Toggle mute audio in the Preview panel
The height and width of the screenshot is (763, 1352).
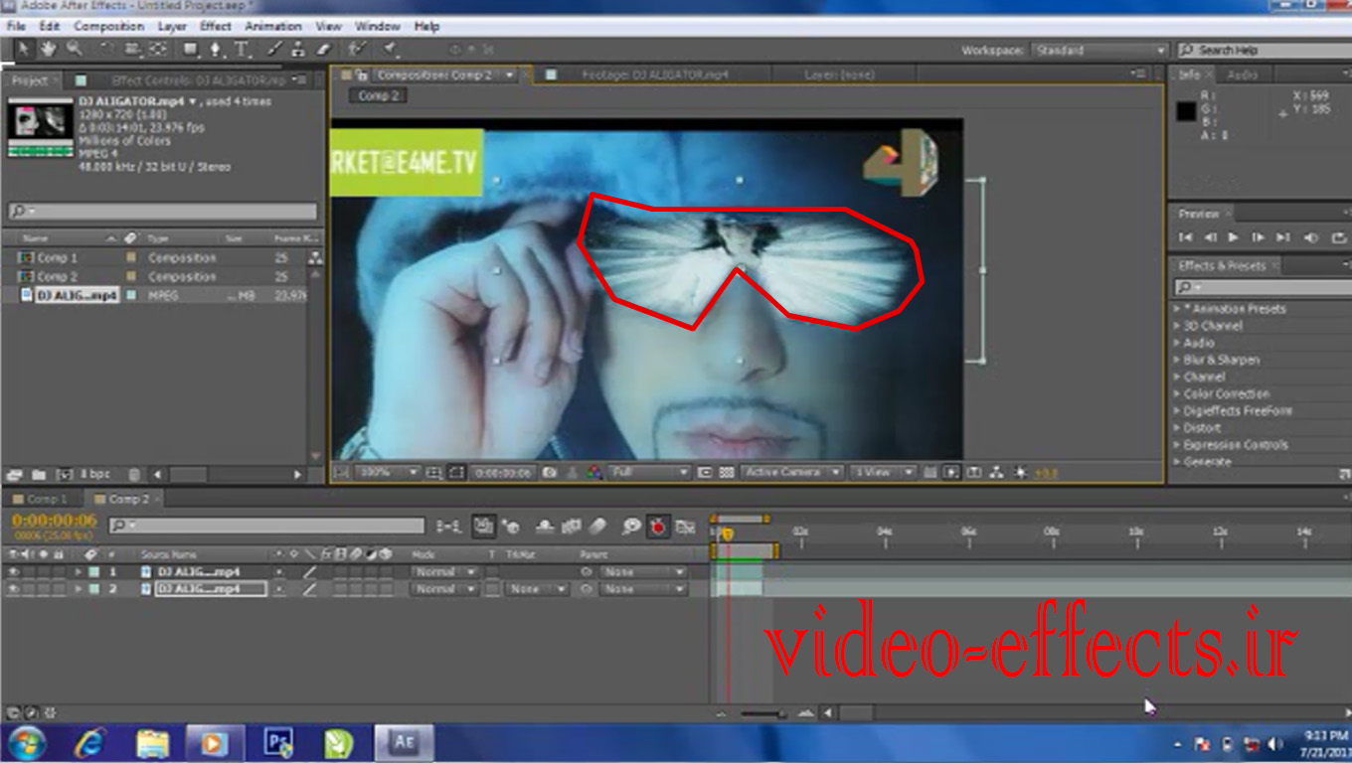click(x=1311, y=237)
